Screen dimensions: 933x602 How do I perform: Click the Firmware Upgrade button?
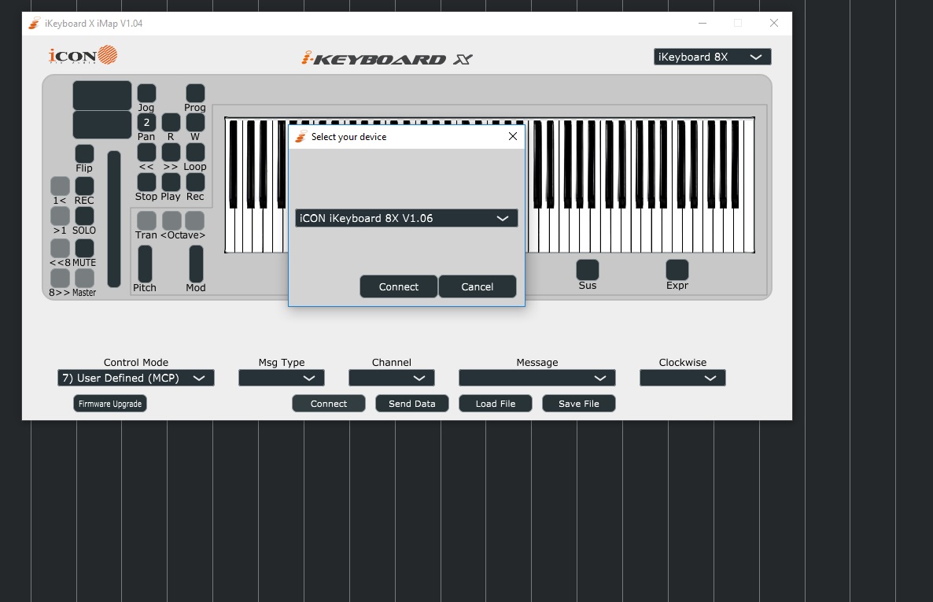point(110,404)
